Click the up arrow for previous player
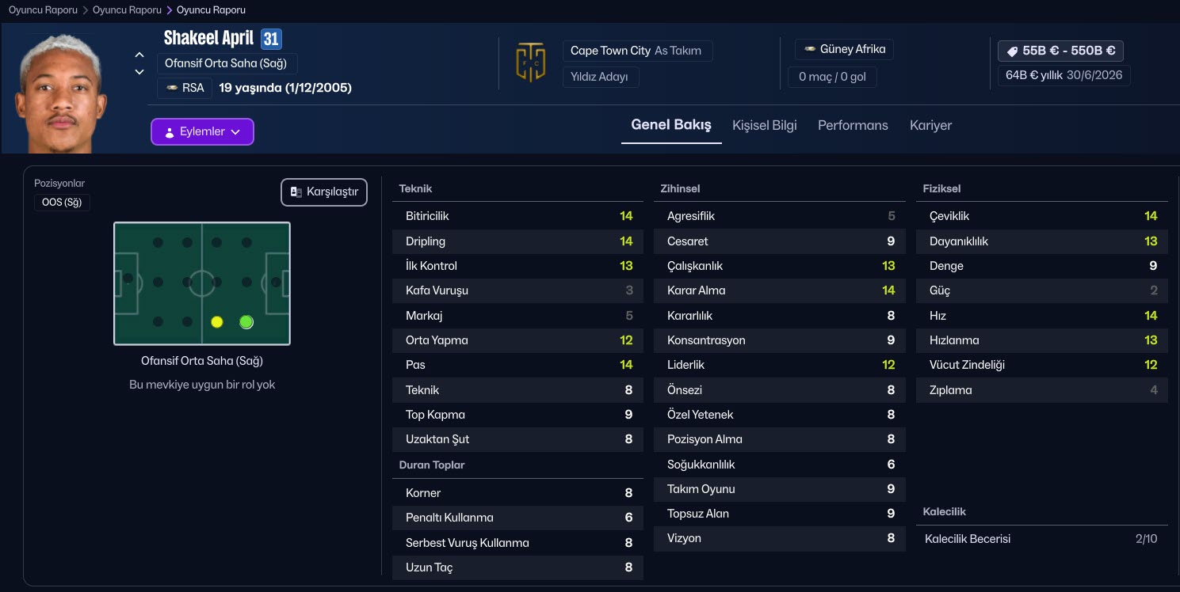The height and width of the screenshot is (592, 1180). point(139,55)
